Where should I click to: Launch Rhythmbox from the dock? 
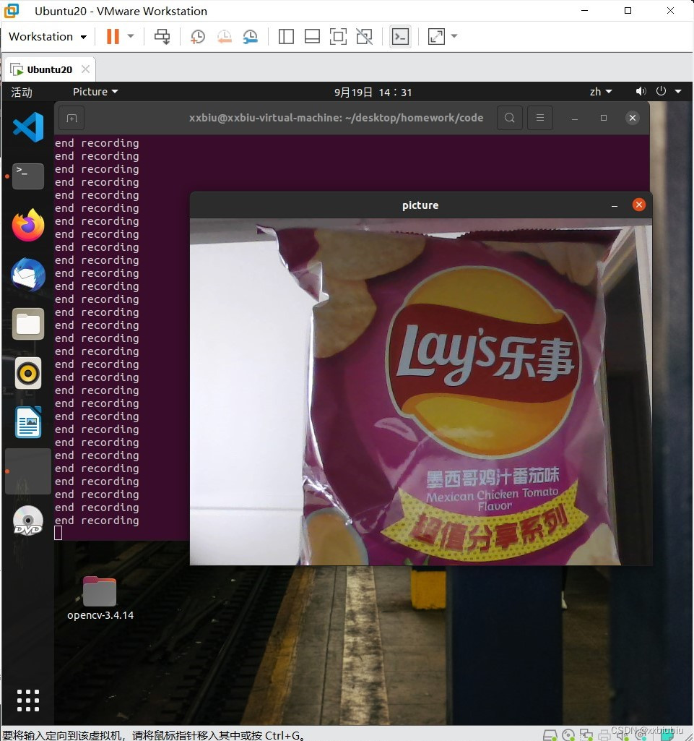click(28, 373)
